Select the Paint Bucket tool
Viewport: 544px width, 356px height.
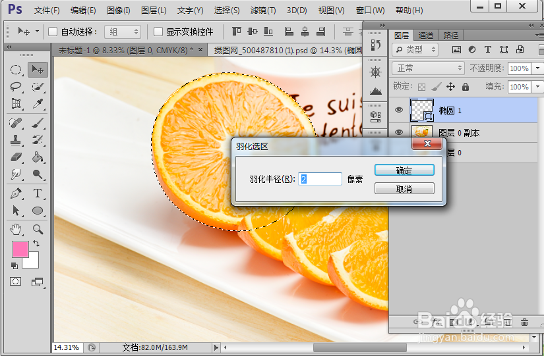38,157
